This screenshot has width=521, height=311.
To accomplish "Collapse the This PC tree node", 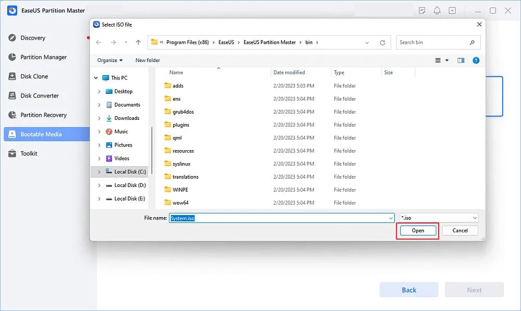I will pos(96,78).
